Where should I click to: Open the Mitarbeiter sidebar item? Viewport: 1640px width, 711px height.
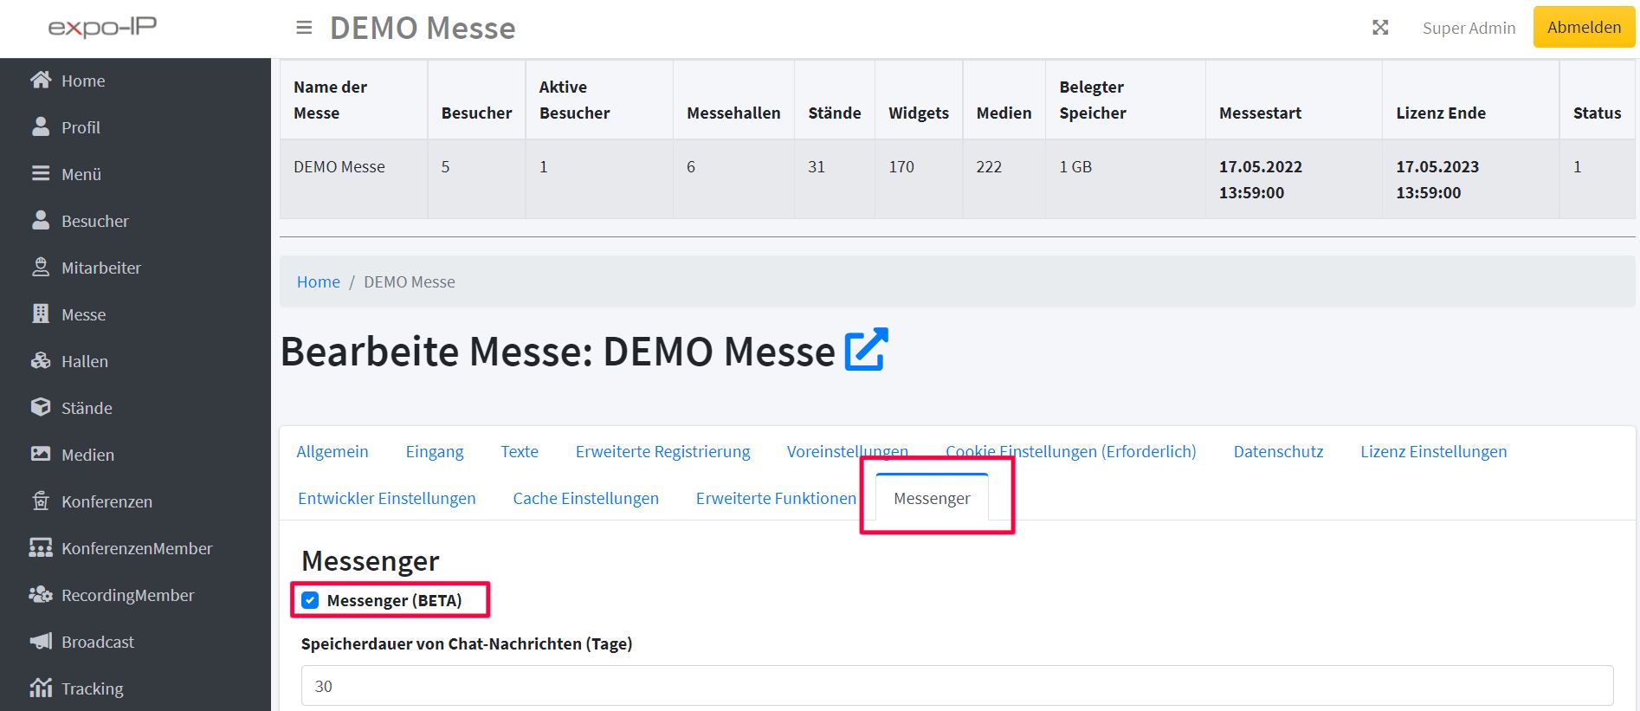click(x=100, y=268)
